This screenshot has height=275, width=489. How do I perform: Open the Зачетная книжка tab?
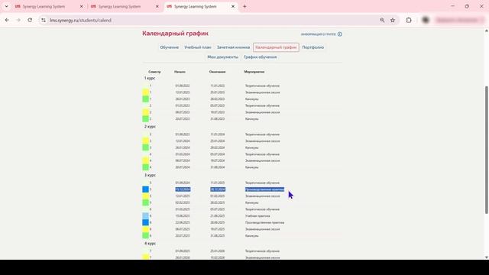coord(233,47)
